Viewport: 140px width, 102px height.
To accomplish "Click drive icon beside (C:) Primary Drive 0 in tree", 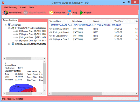I will point(17,31).
